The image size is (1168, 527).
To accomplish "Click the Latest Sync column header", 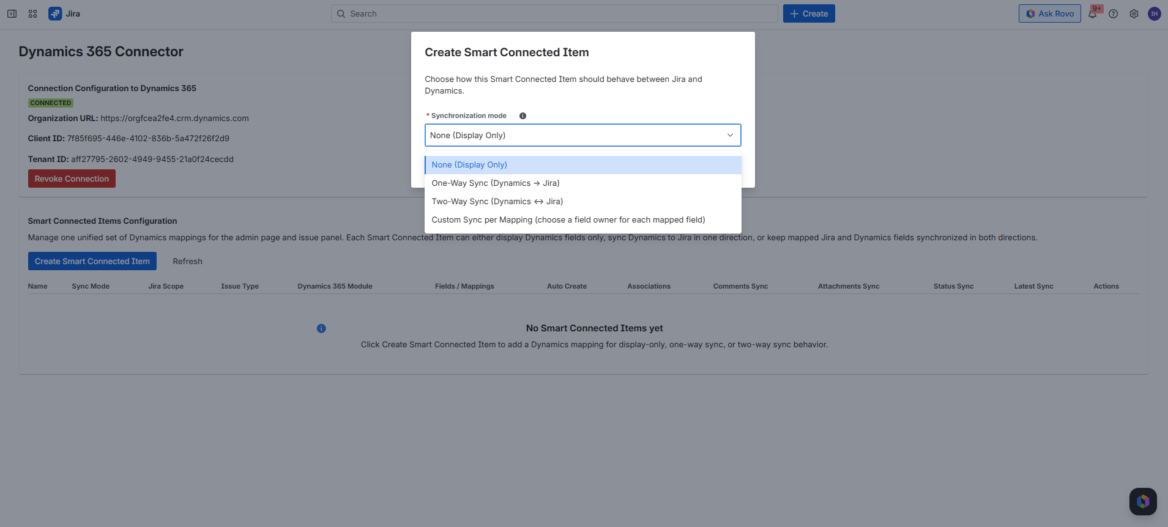I will (1033, 286).
